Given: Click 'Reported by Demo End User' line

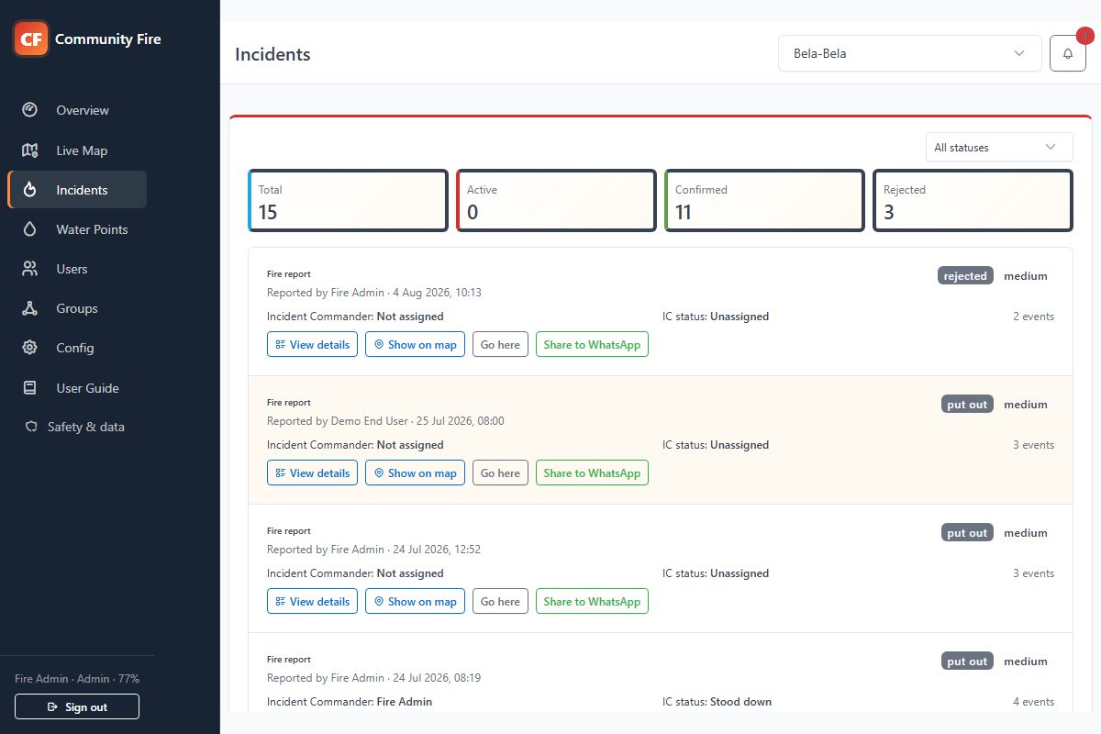Looking at the screenshot, I should tap(385, 421).
